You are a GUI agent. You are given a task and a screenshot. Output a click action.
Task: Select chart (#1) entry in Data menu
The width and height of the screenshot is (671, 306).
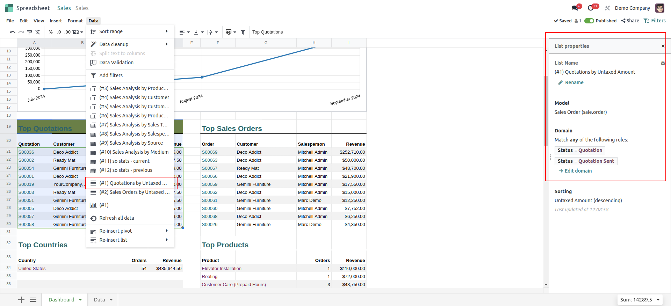tap(130, 205)
